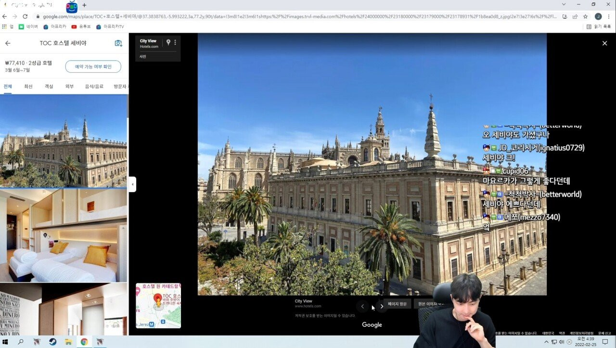Open the text-wall lobby photo thumbnail
Image resolution: width=616 pixels, height=348 pixels.
pos(64,309)
